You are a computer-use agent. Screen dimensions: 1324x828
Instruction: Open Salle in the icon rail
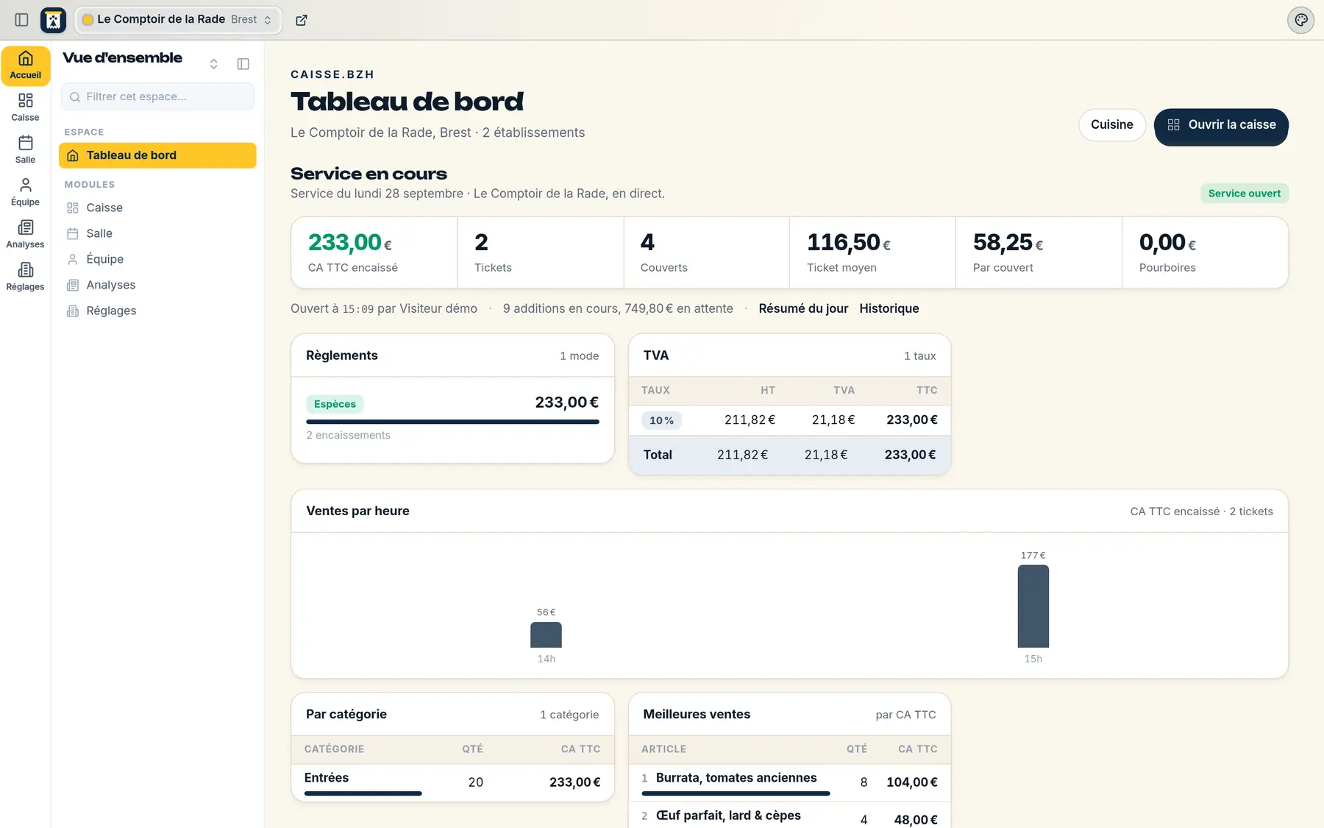(26, 149)
